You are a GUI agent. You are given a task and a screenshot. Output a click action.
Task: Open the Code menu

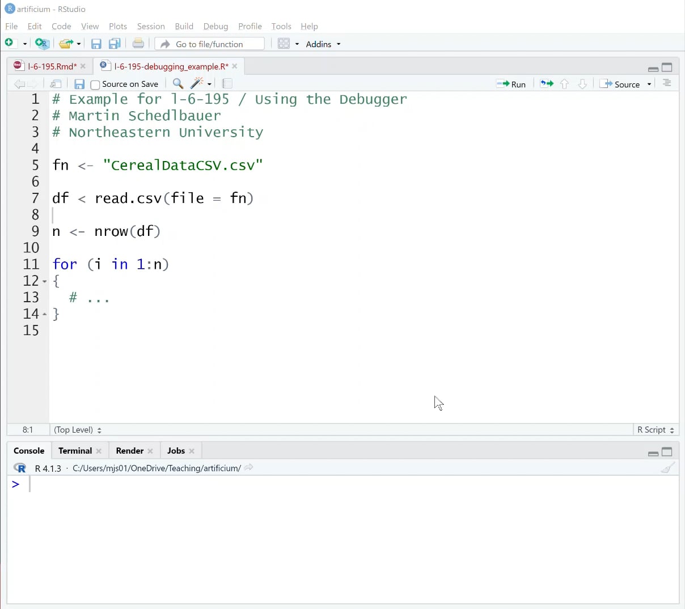[61, 26]
